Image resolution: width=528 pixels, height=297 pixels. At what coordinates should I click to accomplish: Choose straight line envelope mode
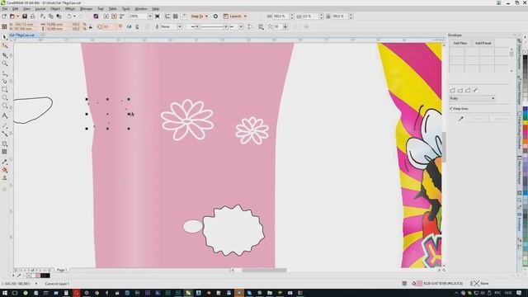point(453,90)
